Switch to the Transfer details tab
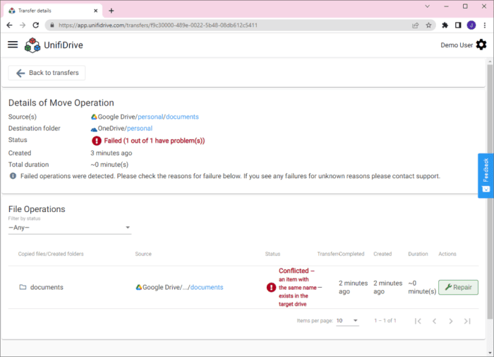 coord(49,10)
